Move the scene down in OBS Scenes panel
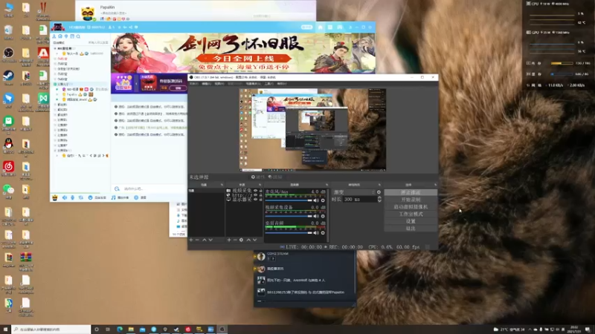595x334 pixels. click(210, 240)
